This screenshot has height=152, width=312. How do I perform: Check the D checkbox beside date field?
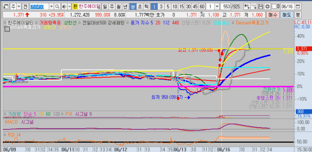(x=274, y=6)
